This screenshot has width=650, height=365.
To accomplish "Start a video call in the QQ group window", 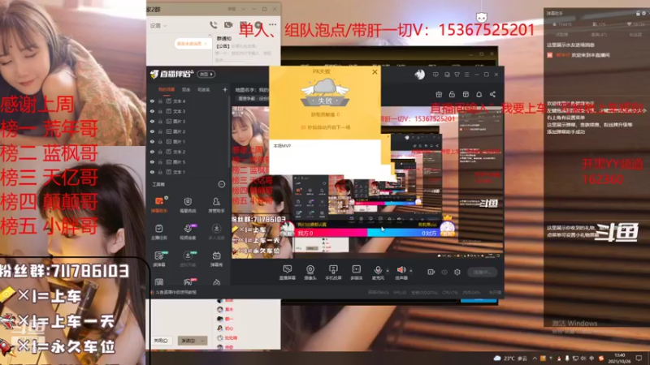I will (228, 25).
